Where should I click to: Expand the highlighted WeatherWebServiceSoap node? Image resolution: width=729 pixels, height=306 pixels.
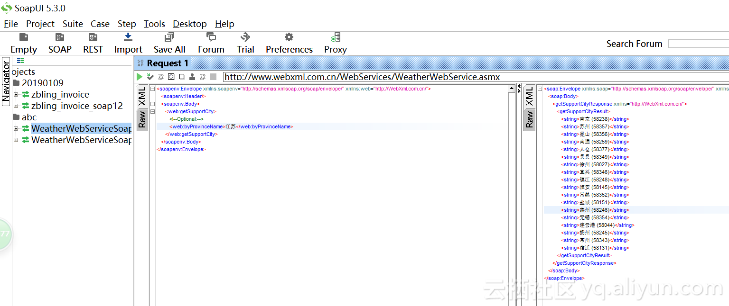16,129
